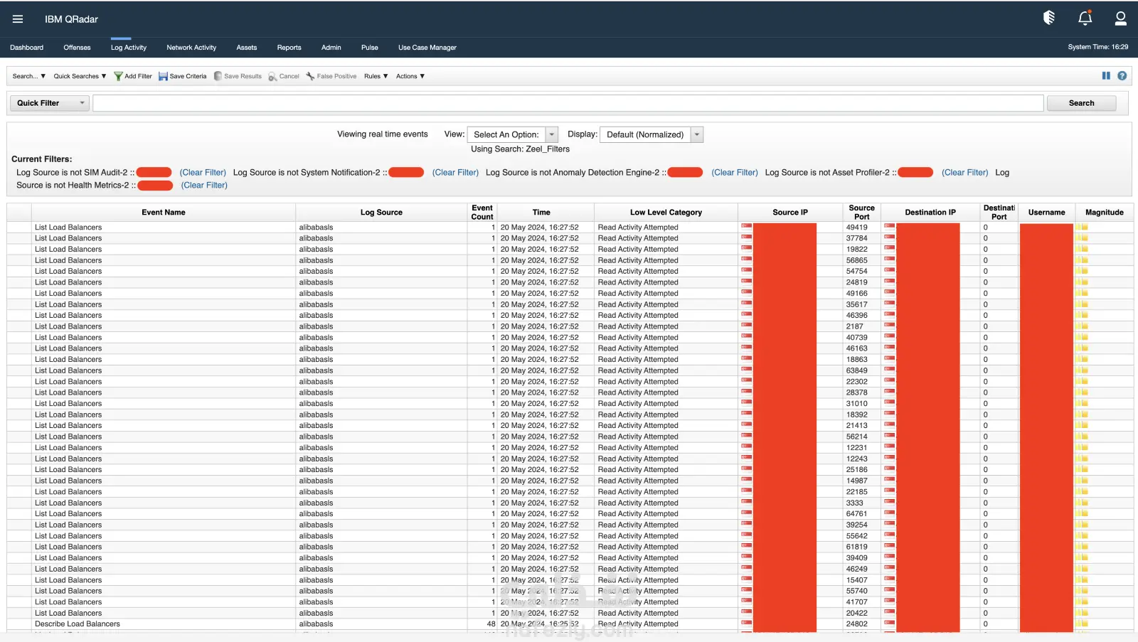The image size is (1138, 642).
Task: Open the Network Activity tab
Action: (191, 48)
